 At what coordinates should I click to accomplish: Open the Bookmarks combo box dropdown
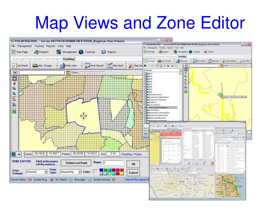[x=180, y=70]
